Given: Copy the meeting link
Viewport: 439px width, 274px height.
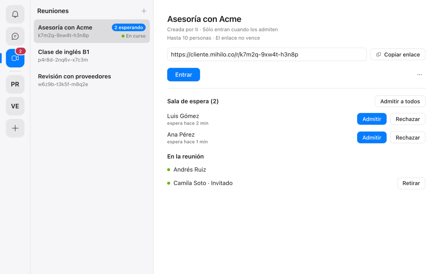Looking at the screenshot, I should tap(398, 55).
